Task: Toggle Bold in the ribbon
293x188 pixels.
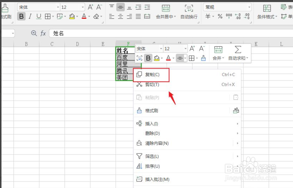Action: [21, 17]
